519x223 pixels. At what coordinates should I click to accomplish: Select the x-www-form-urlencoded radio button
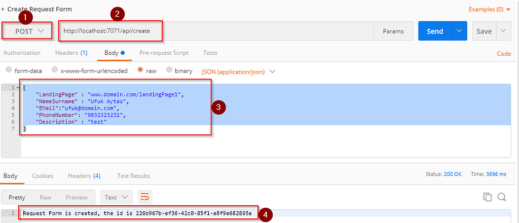55,70
